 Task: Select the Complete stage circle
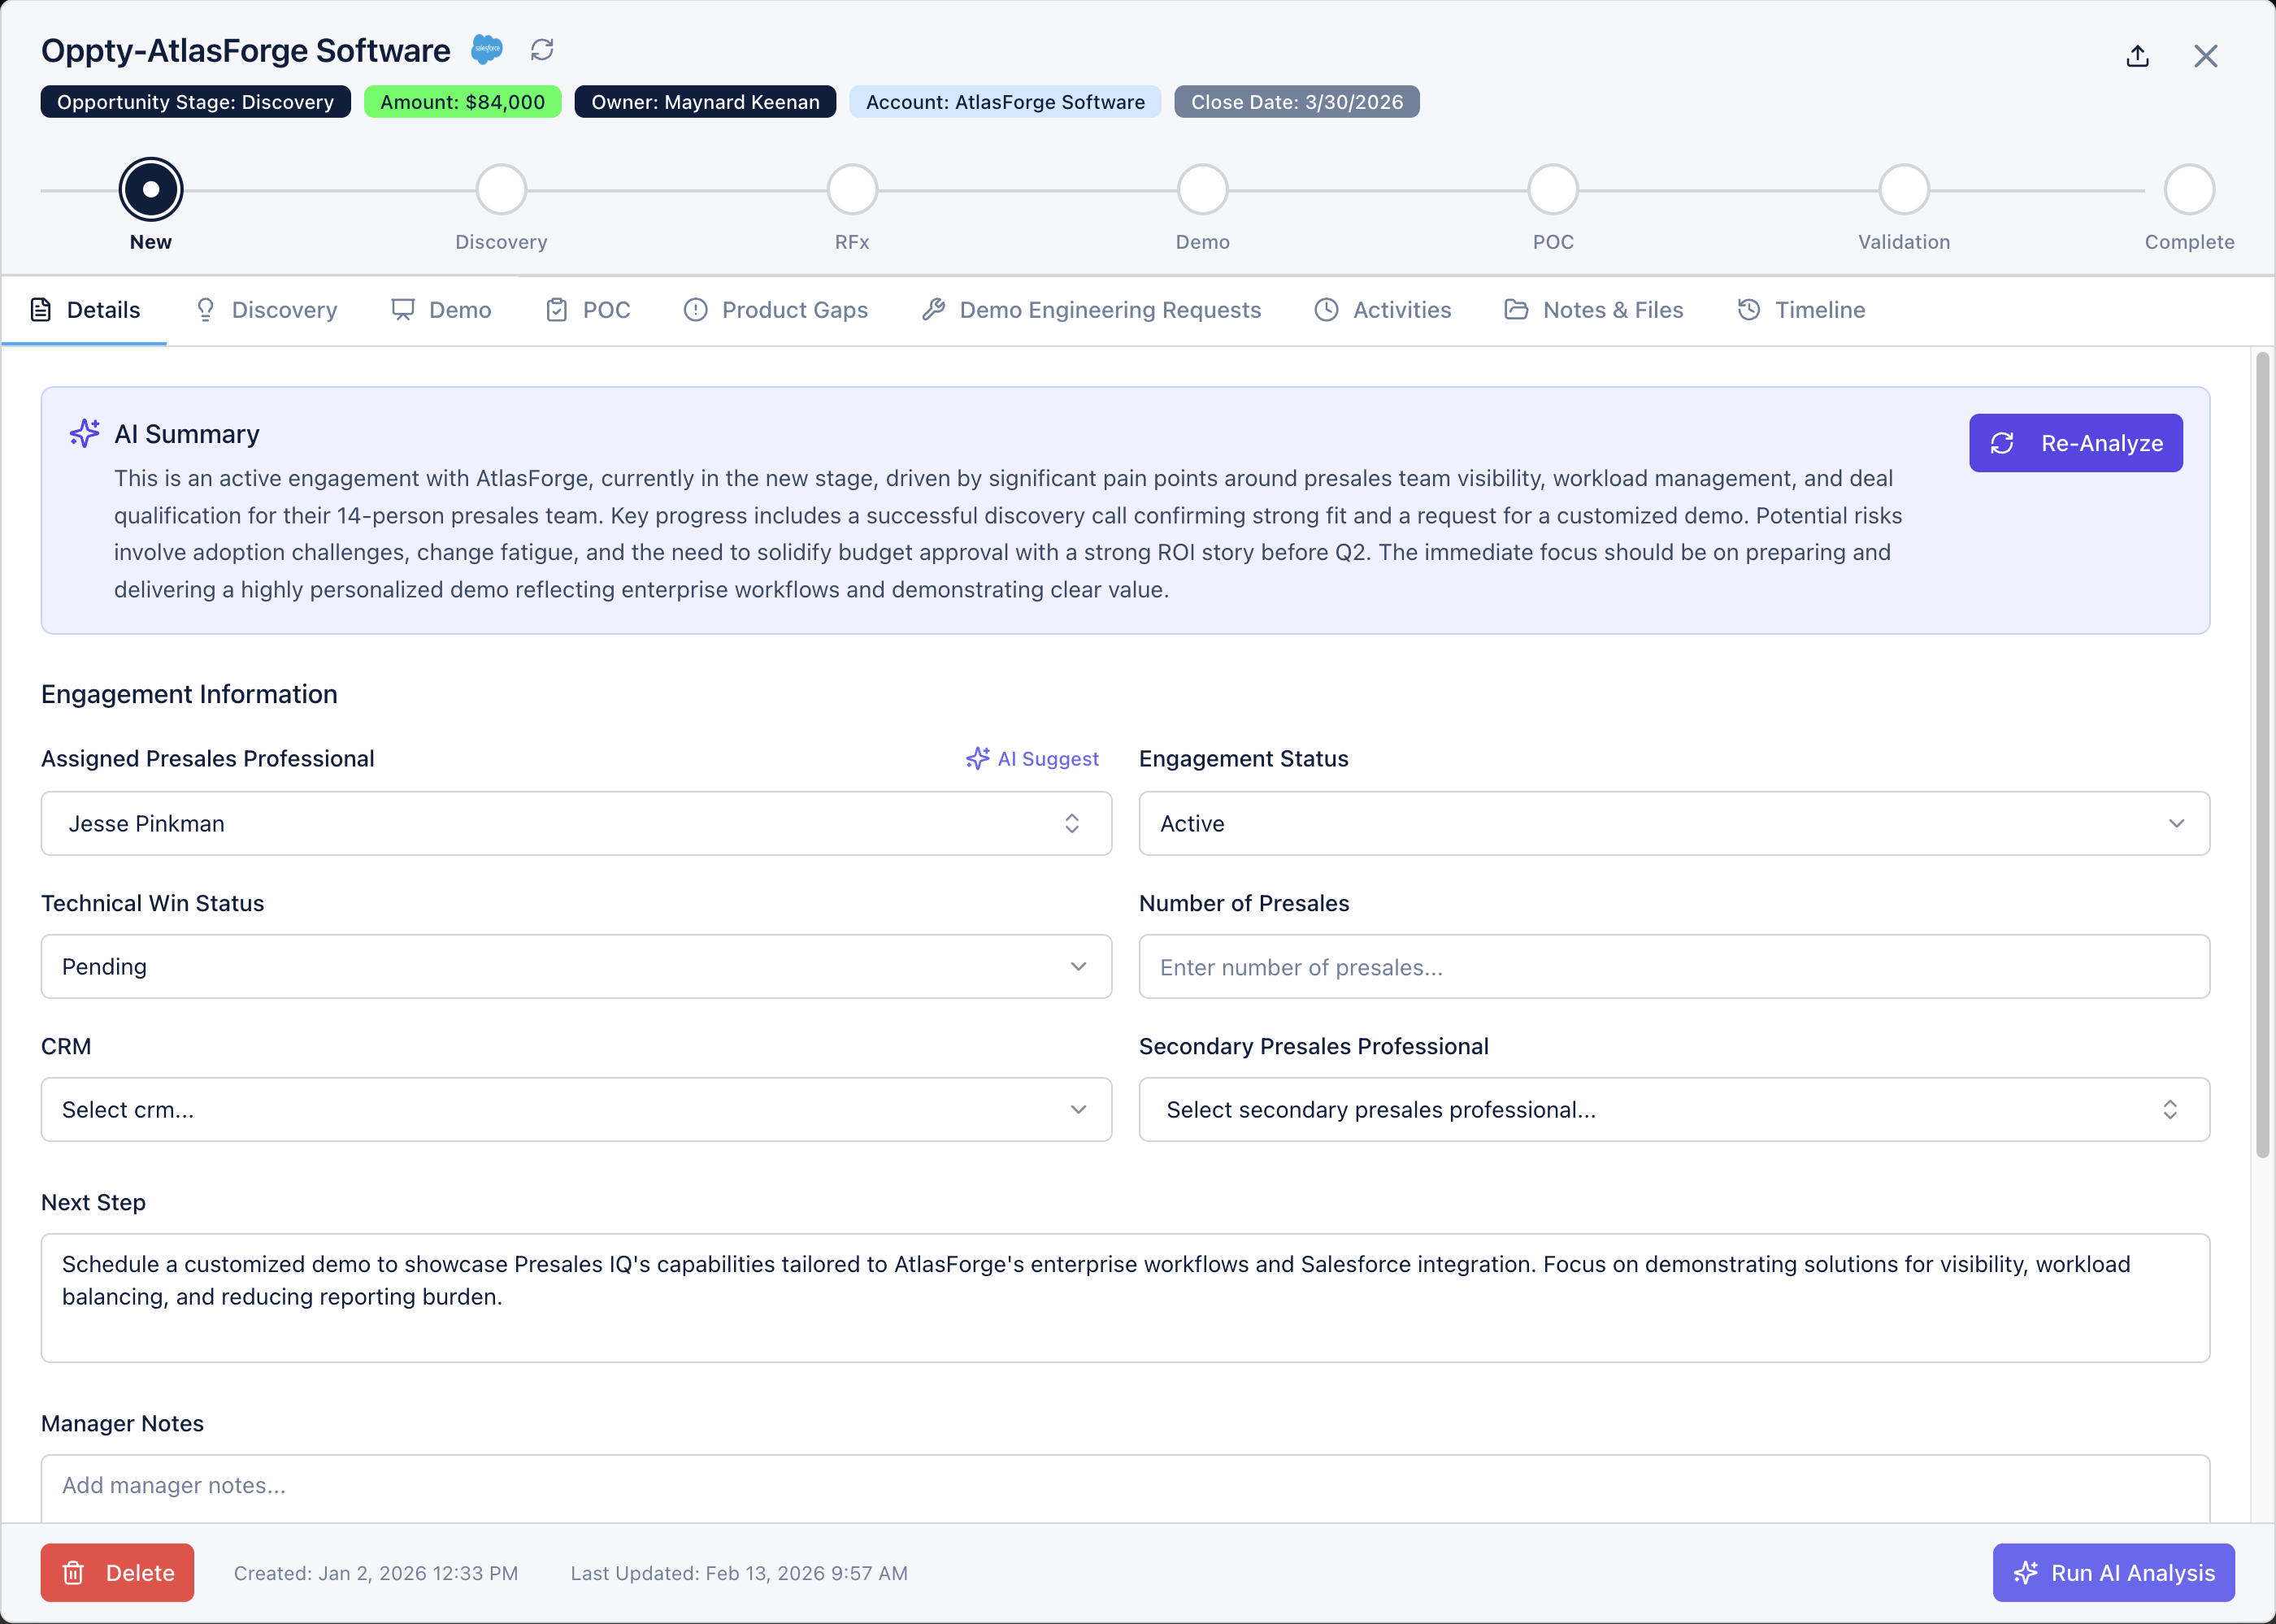(2189, 189)
